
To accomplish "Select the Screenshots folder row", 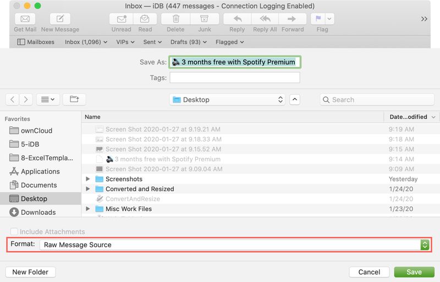I will tap(260, 179).
